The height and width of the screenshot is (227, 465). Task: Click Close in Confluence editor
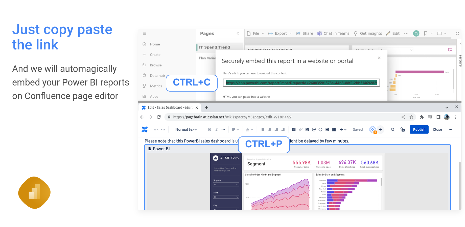tap(437, 129)
